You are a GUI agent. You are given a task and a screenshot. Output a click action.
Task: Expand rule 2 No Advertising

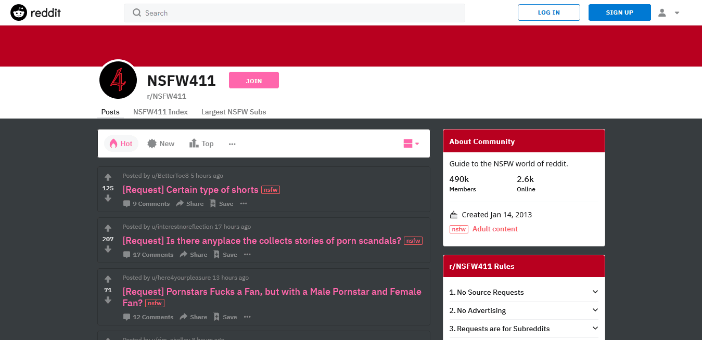(x=524, y=310)
